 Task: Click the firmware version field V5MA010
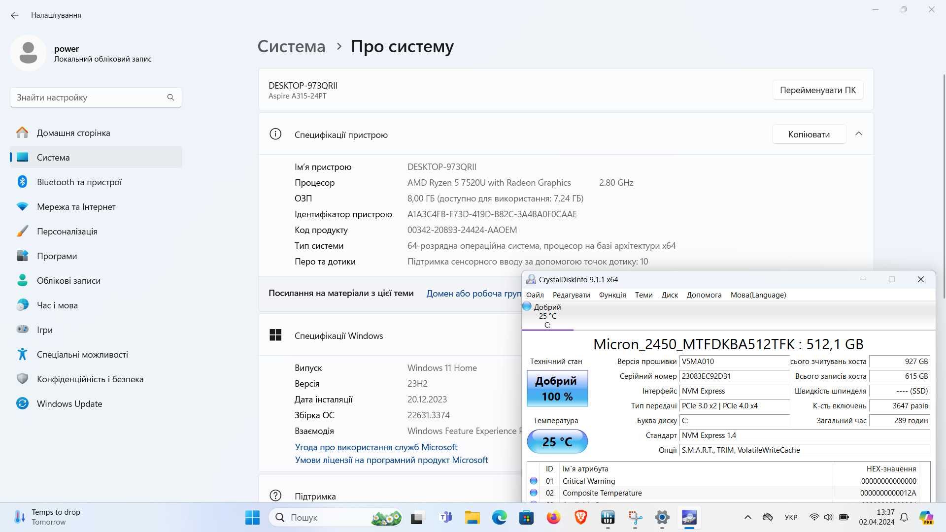(734, 362)
